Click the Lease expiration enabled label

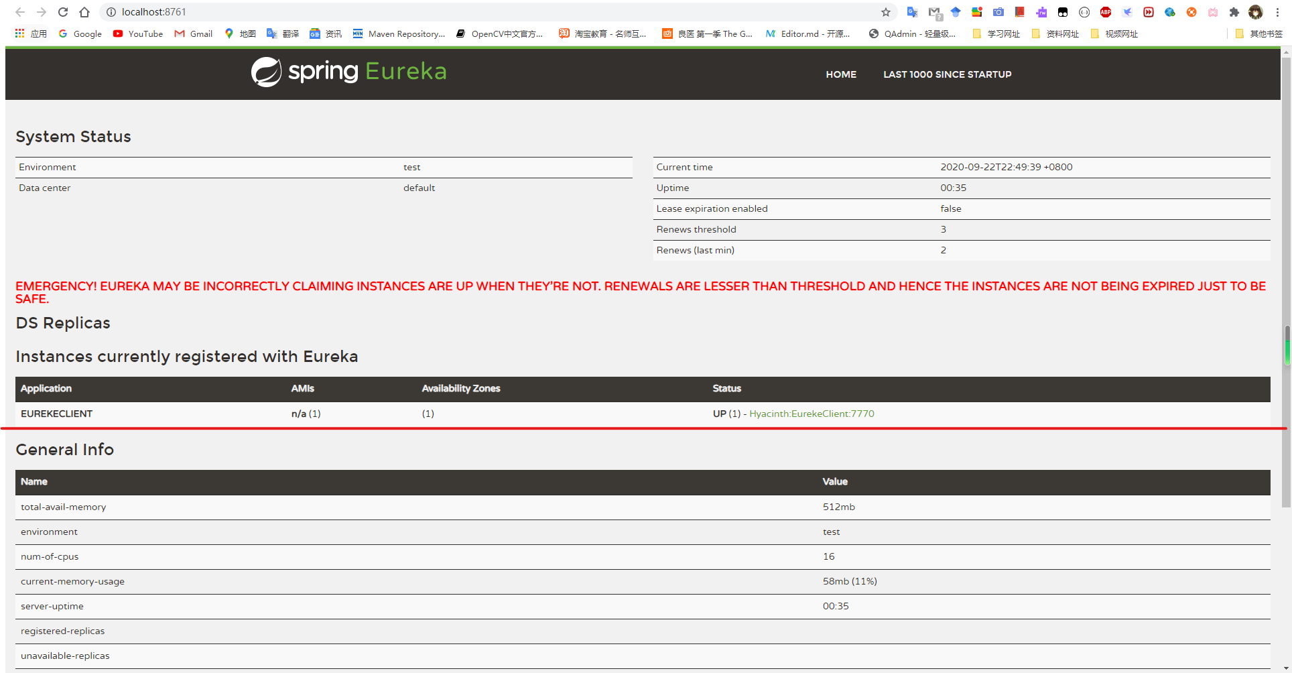(x=712, y=208)
